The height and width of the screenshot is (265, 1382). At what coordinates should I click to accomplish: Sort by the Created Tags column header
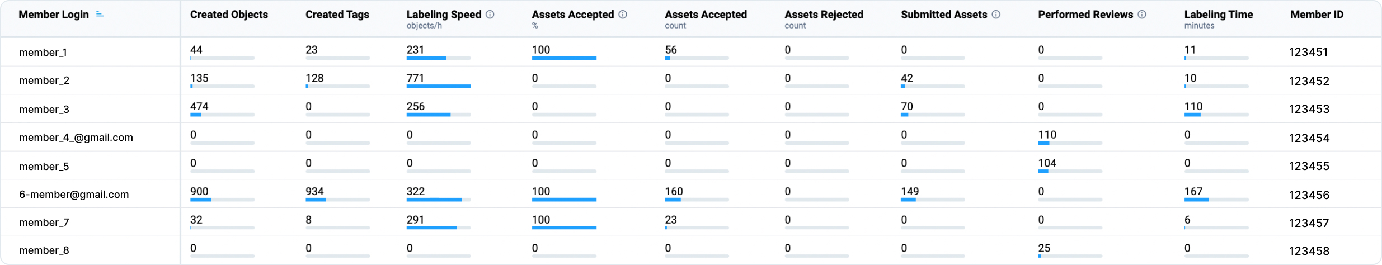coord(337,15)
